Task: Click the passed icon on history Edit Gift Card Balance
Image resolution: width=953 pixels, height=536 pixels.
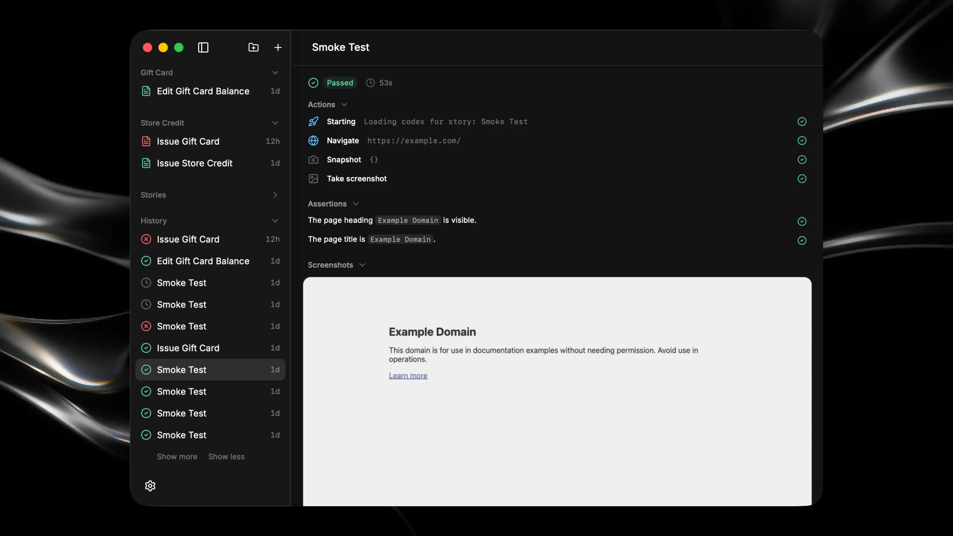Action: [x=146, y=261]
